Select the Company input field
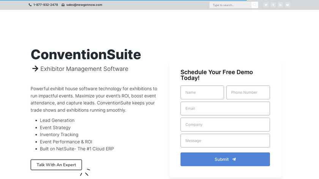 (225, 125)
